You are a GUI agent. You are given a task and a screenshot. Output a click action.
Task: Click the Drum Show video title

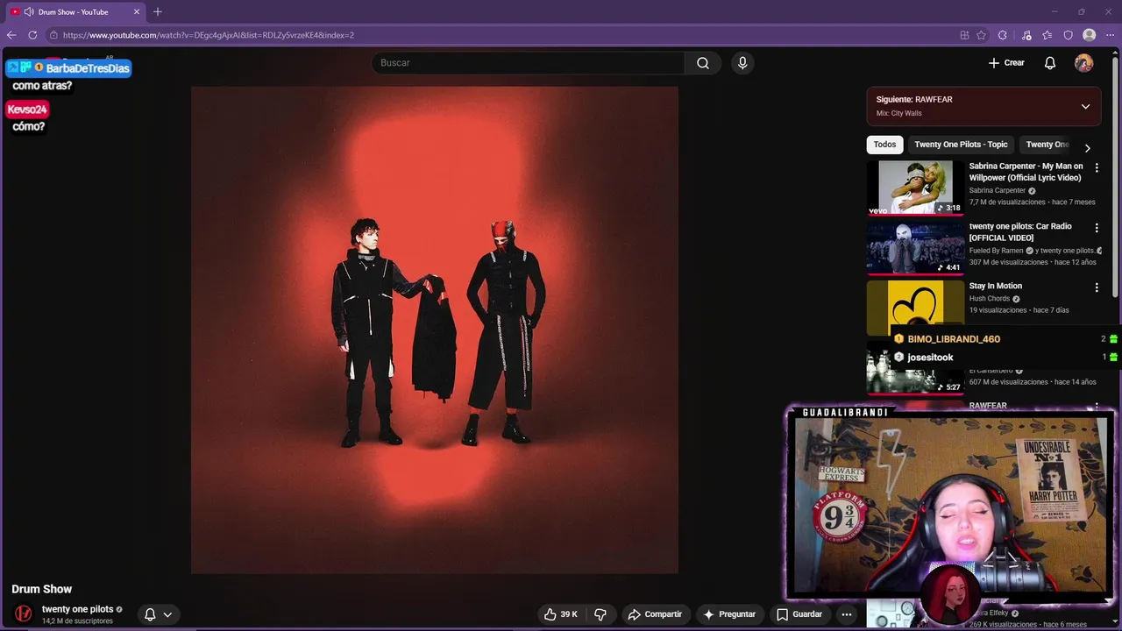(42, 589)
